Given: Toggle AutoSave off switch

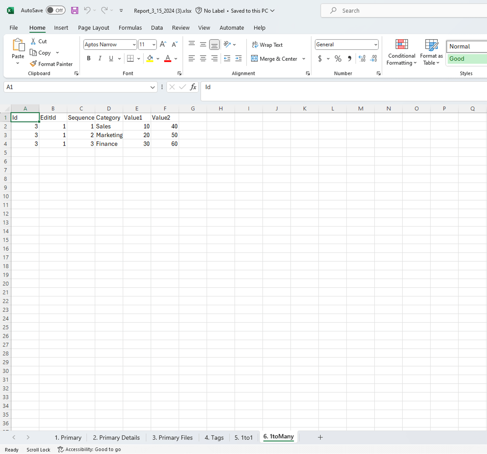Looking at the screenshot, I should click(x=55, y=10).
